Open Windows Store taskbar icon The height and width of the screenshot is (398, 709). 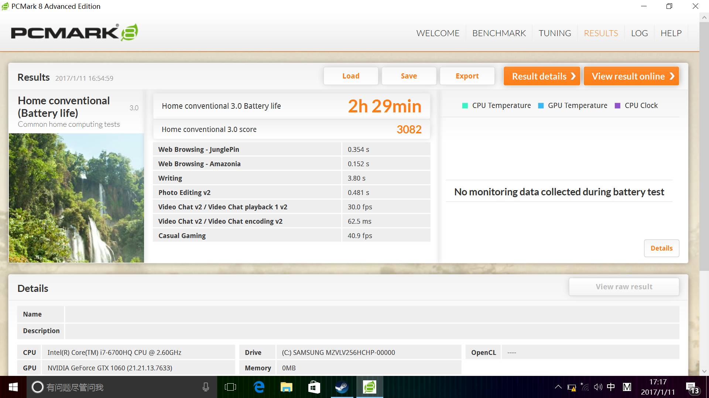pos(314,387)
